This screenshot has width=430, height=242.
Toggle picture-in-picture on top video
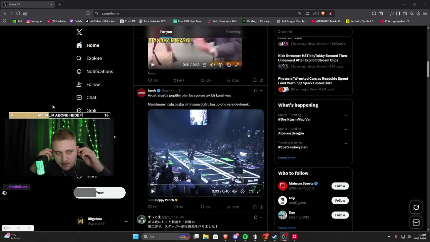coord(228,65)
